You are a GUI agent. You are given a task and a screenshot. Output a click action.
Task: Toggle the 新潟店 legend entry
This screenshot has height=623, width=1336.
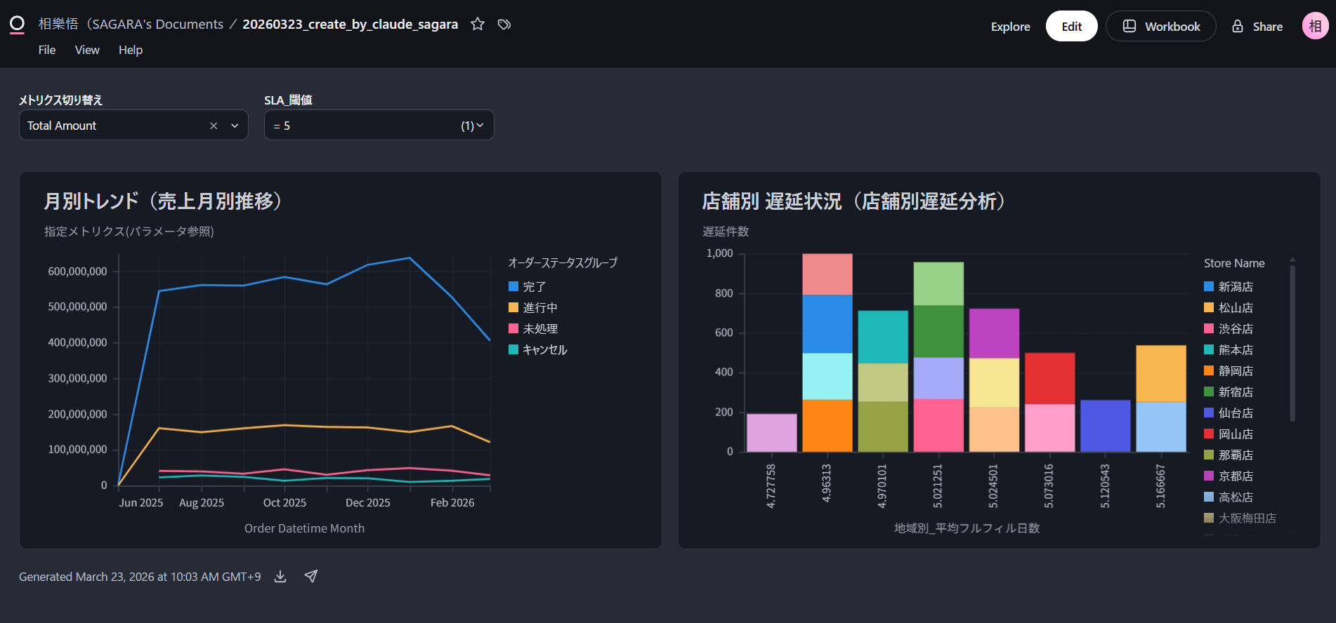(x=1235, y=287)
